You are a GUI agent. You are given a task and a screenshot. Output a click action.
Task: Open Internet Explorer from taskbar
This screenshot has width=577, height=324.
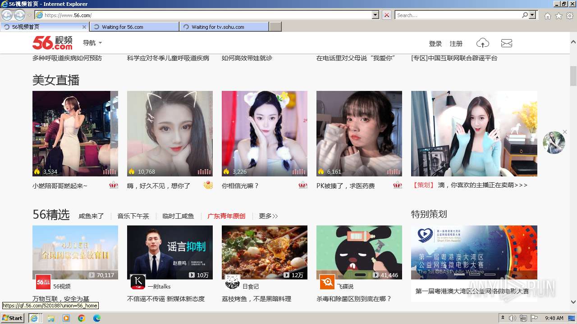click(x=34, y=318)
